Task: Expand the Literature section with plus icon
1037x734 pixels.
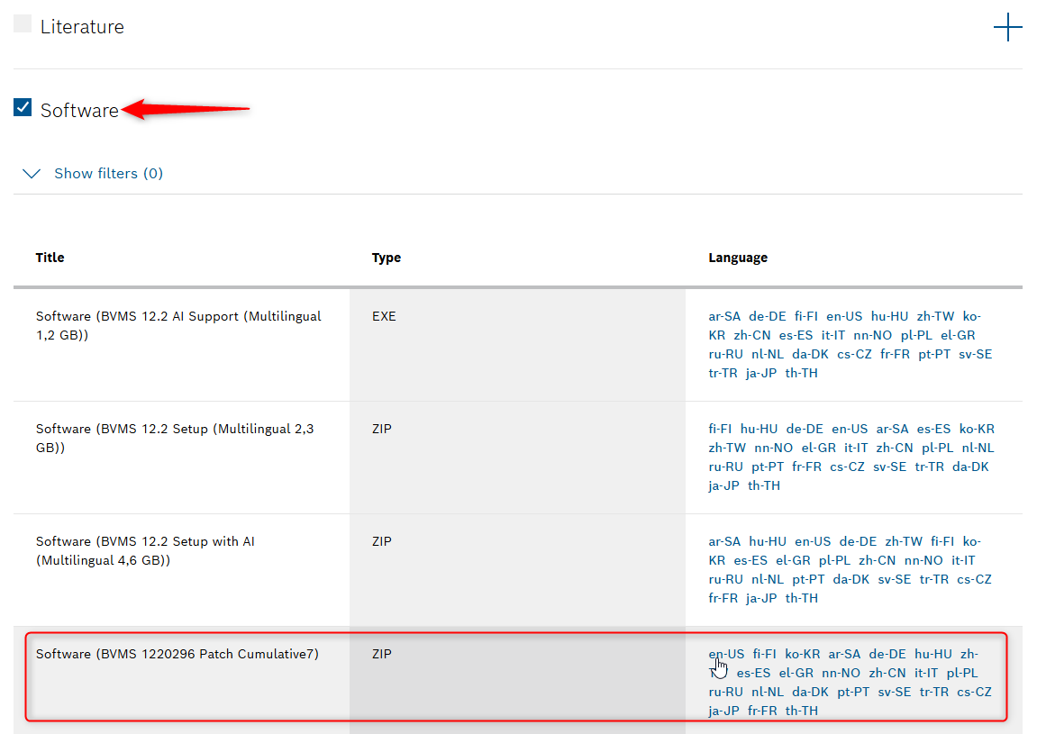Action: point(1008,27)
